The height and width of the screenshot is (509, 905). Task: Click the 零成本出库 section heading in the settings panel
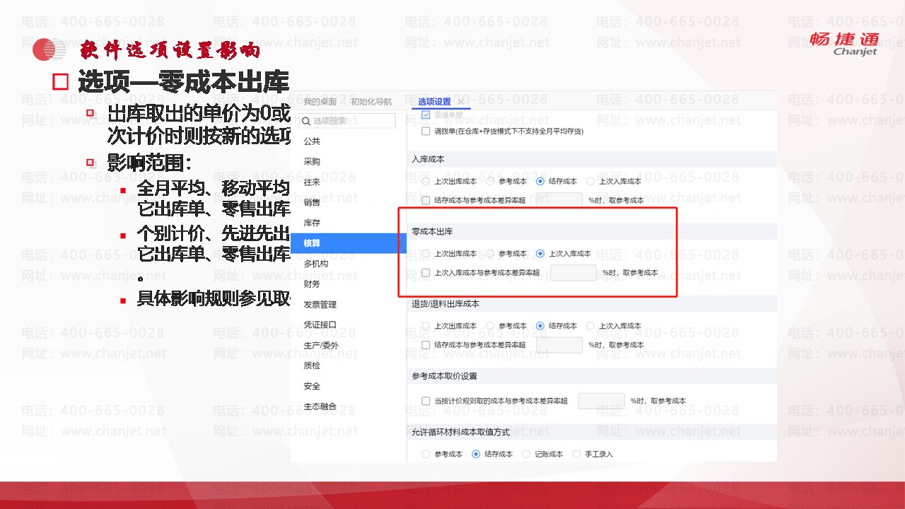click(x=432, y=231)
